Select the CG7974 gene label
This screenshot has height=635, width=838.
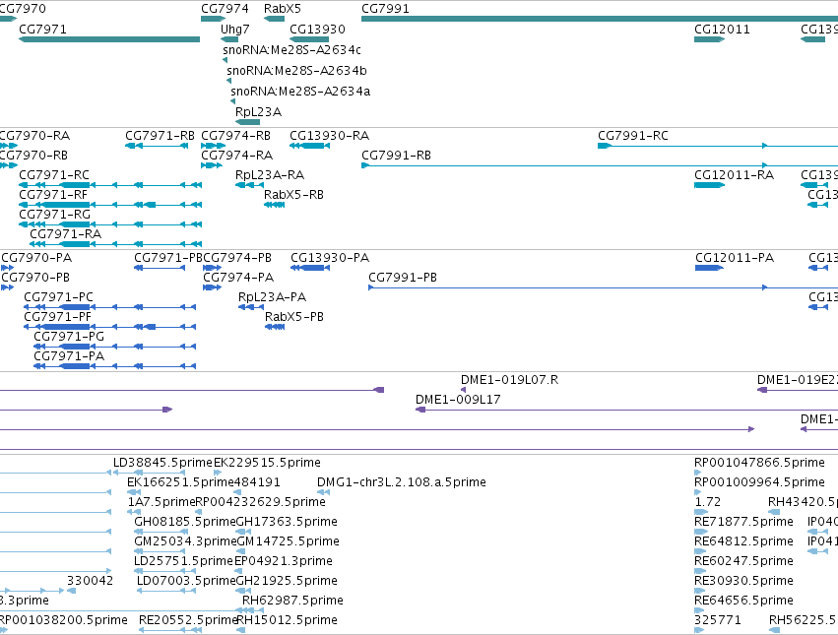(x=225, y=9)
